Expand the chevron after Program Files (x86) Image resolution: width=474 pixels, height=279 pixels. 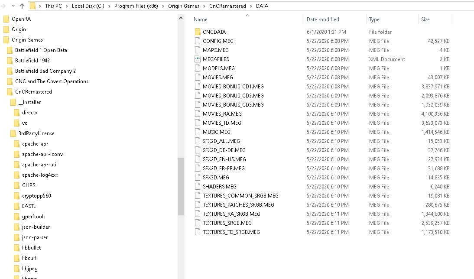coord(163,6)
